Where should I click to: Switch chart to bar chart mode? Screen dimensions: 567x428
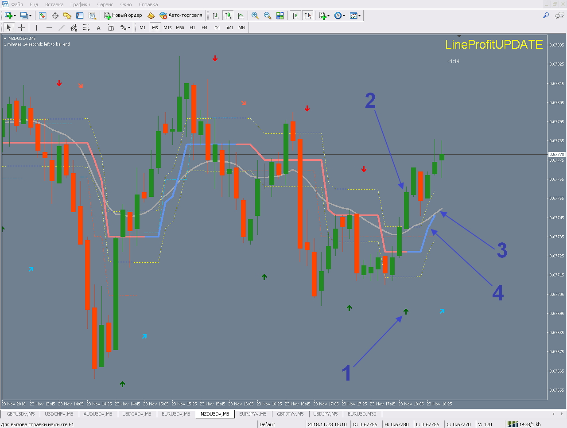click(216, 16)
